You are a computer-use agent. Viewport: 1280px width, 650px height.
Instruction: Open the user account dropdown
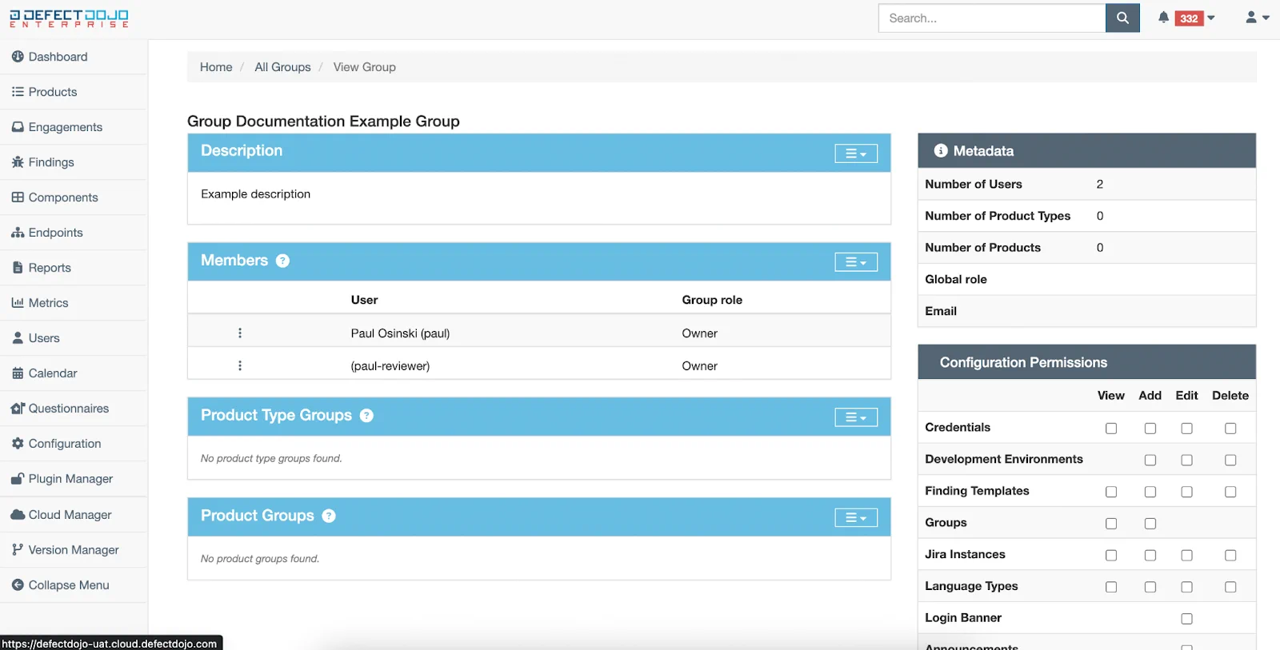1257,18
